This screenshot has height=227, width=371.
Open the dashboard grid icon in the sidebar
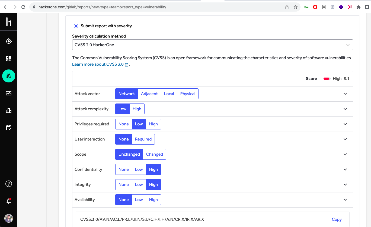point(9,59)
